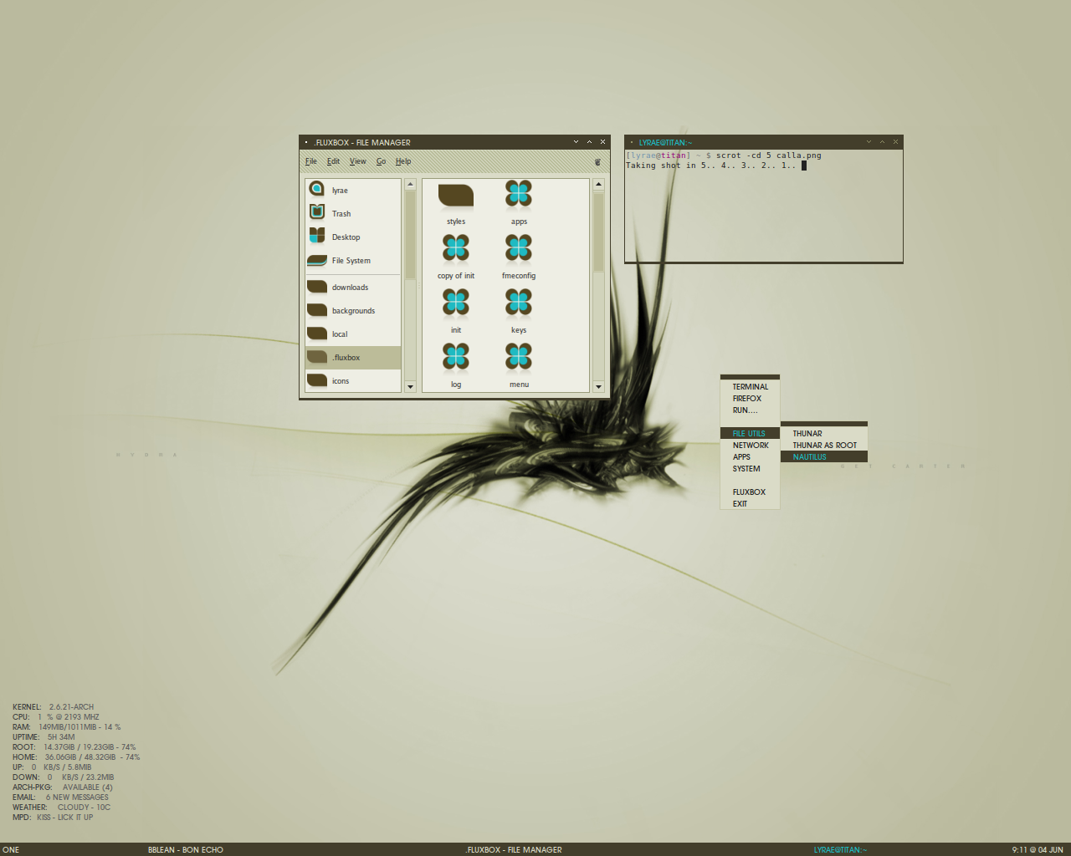Open the View menu in file manager
The height and width of the screenshot is (856, 1071).
[x=358, y=161]
